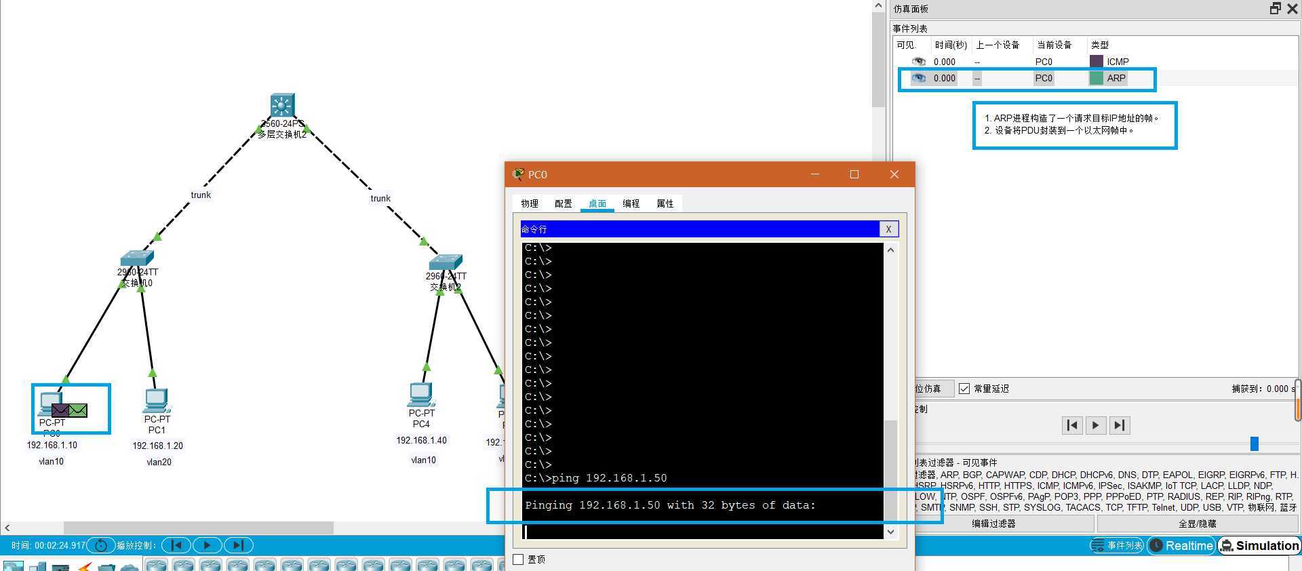Play using the bottom bar playback control
The image size is (1302, 571).
[208, 545]
